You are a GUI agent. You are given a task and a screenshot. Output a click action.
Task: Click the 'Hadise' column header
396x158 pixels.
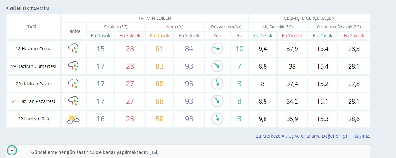(73, 31)
